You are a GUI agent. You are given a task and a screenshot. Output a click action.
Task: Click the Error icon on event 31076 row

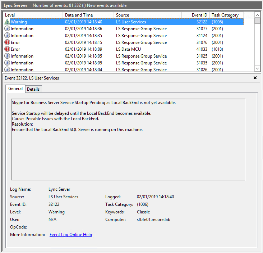click(7, 42)
